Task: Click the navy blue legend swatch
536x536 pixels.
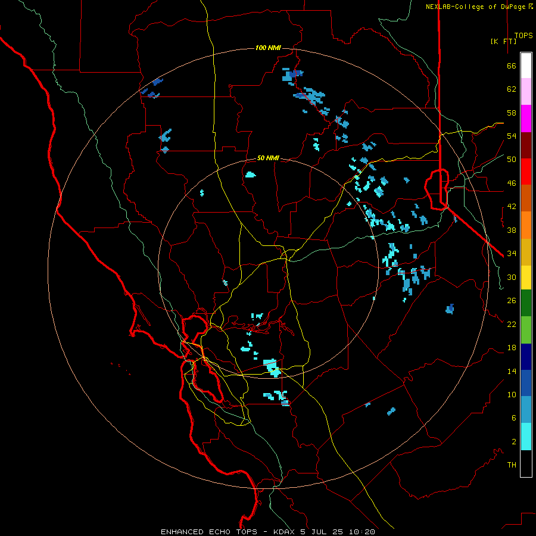Action: tap(526, 357)
